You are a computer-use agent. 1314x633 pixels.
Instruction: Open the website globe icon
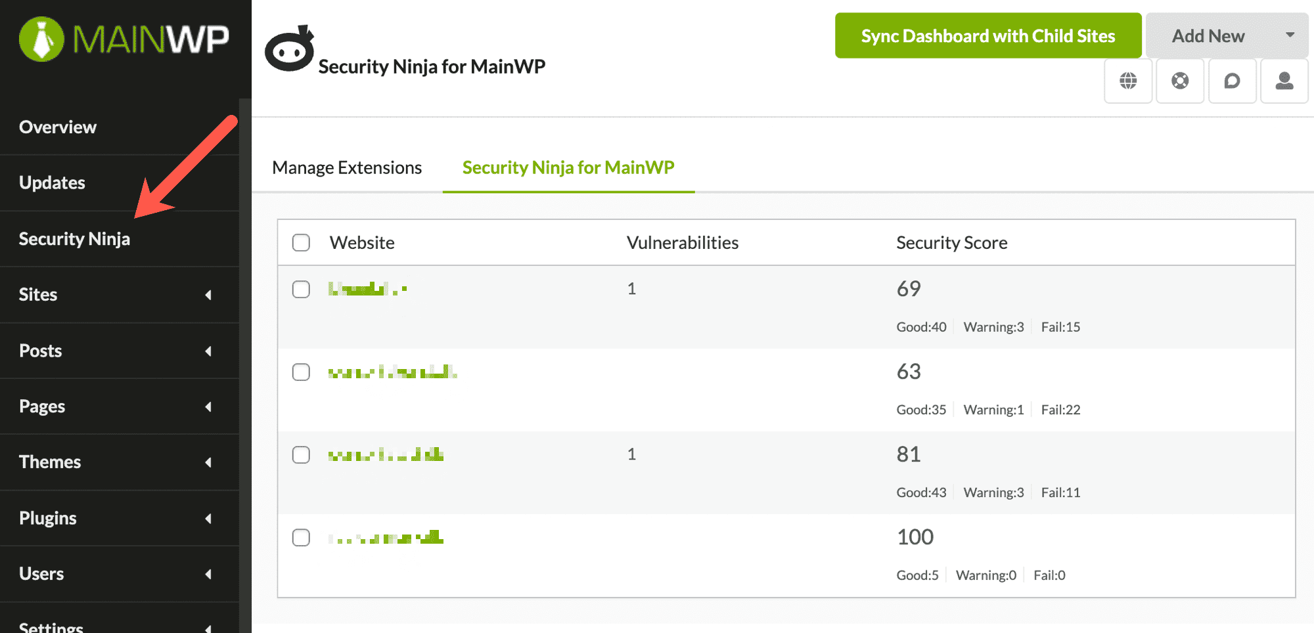1127,81
